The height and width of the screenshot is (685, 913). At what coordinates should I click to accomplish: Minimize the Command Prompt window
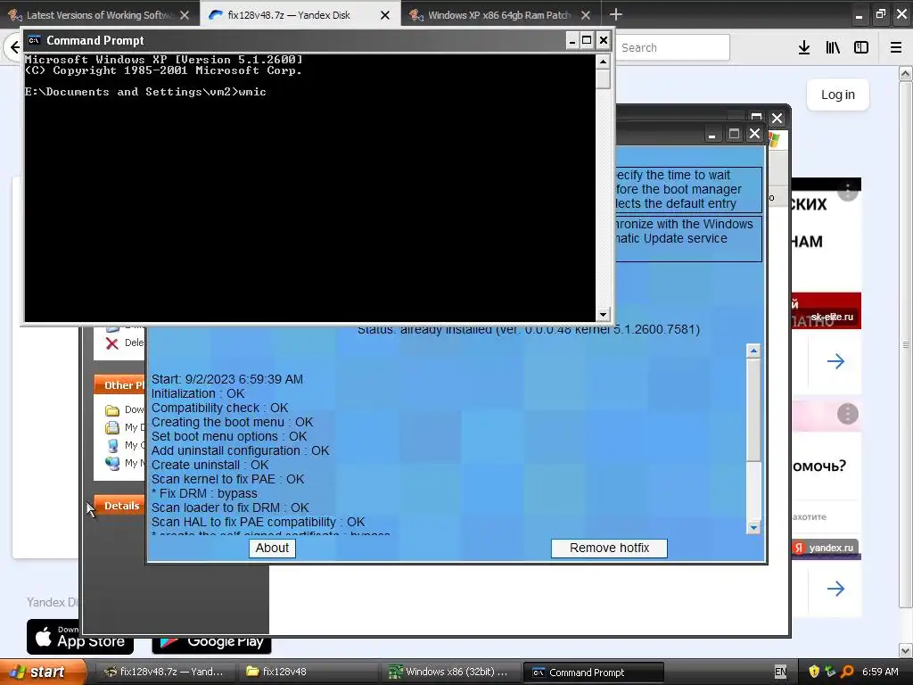coord(572,40)
